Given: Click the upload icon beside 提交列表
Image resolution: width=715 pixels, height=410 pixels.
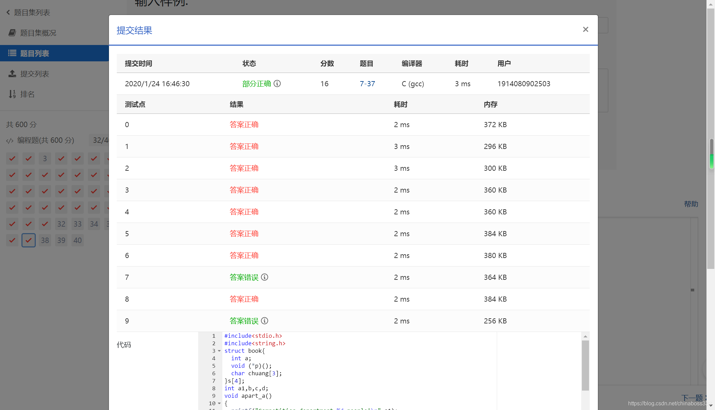Looking at the screenshot, I should point(12,74).
